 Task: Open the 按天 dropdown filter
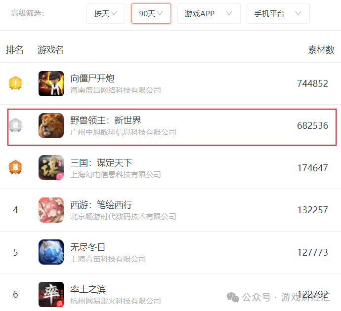[106, 13]
